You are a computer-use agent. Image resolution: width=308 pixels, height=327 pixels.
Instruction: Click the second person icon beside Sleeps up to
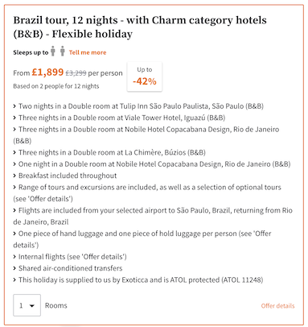63,51
